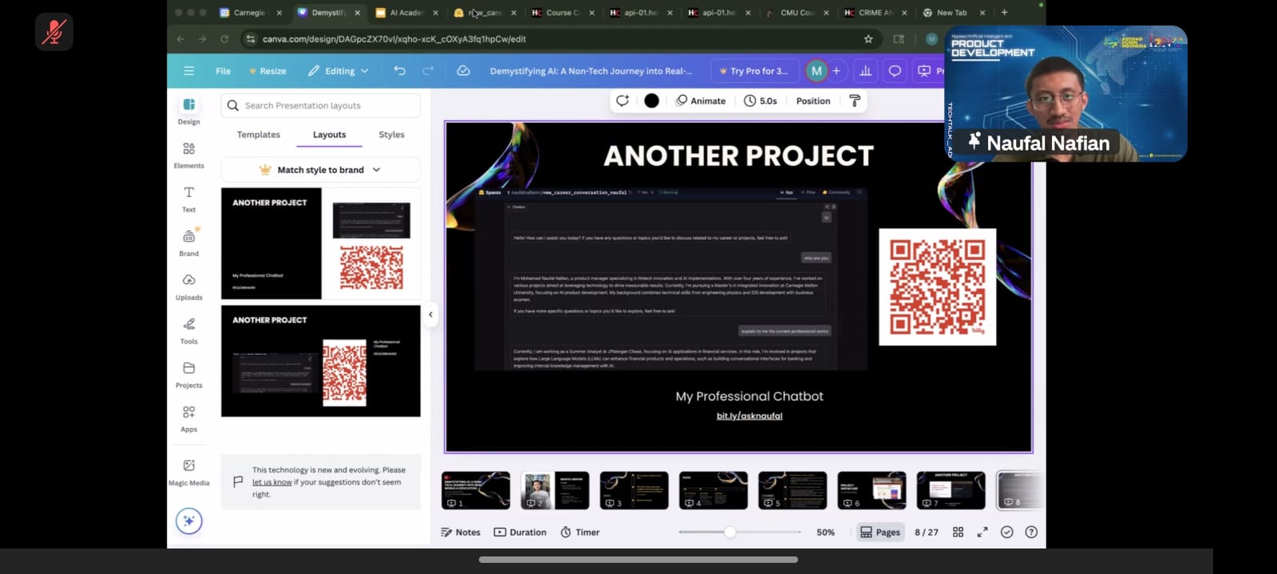This screenshot has width=1277, height=574.
Task: Open the Timer tool
Action: click(580, 532)
